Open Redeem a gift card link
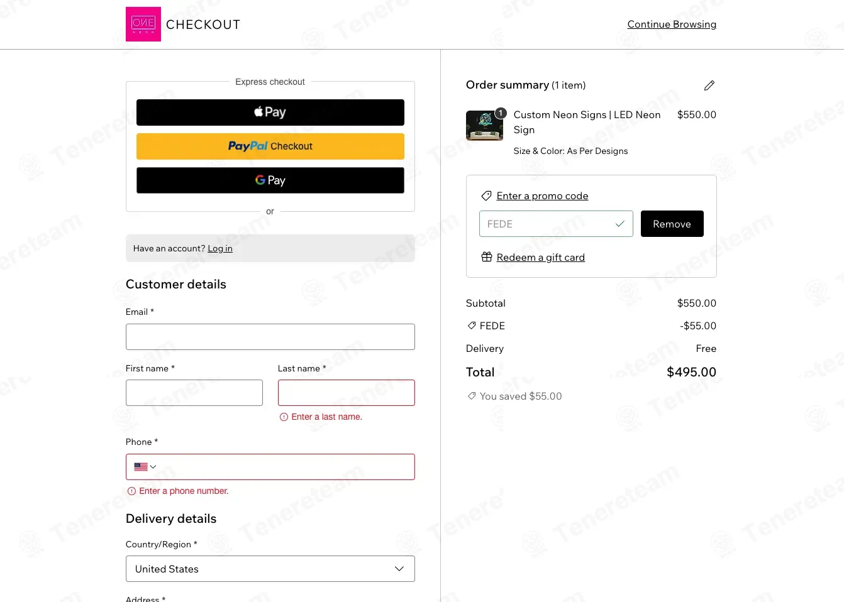The height and width of the screenshot is (602, 844). [540, 258]
